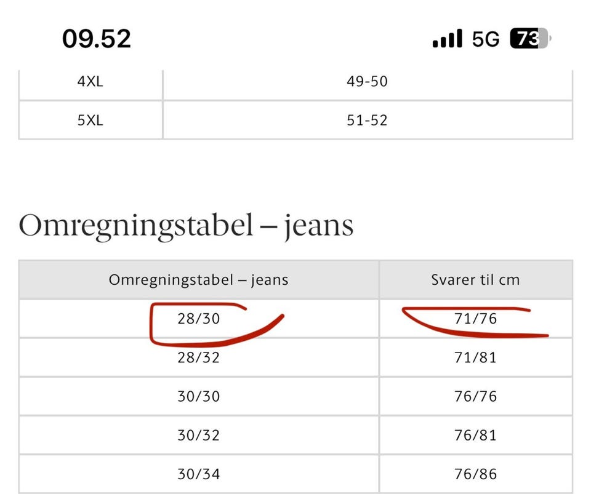Tap the cellular signal bars icon
Image resolution: width=591 pixels, height=494 pixels.
pyautogui.click(x=447, y=39)
